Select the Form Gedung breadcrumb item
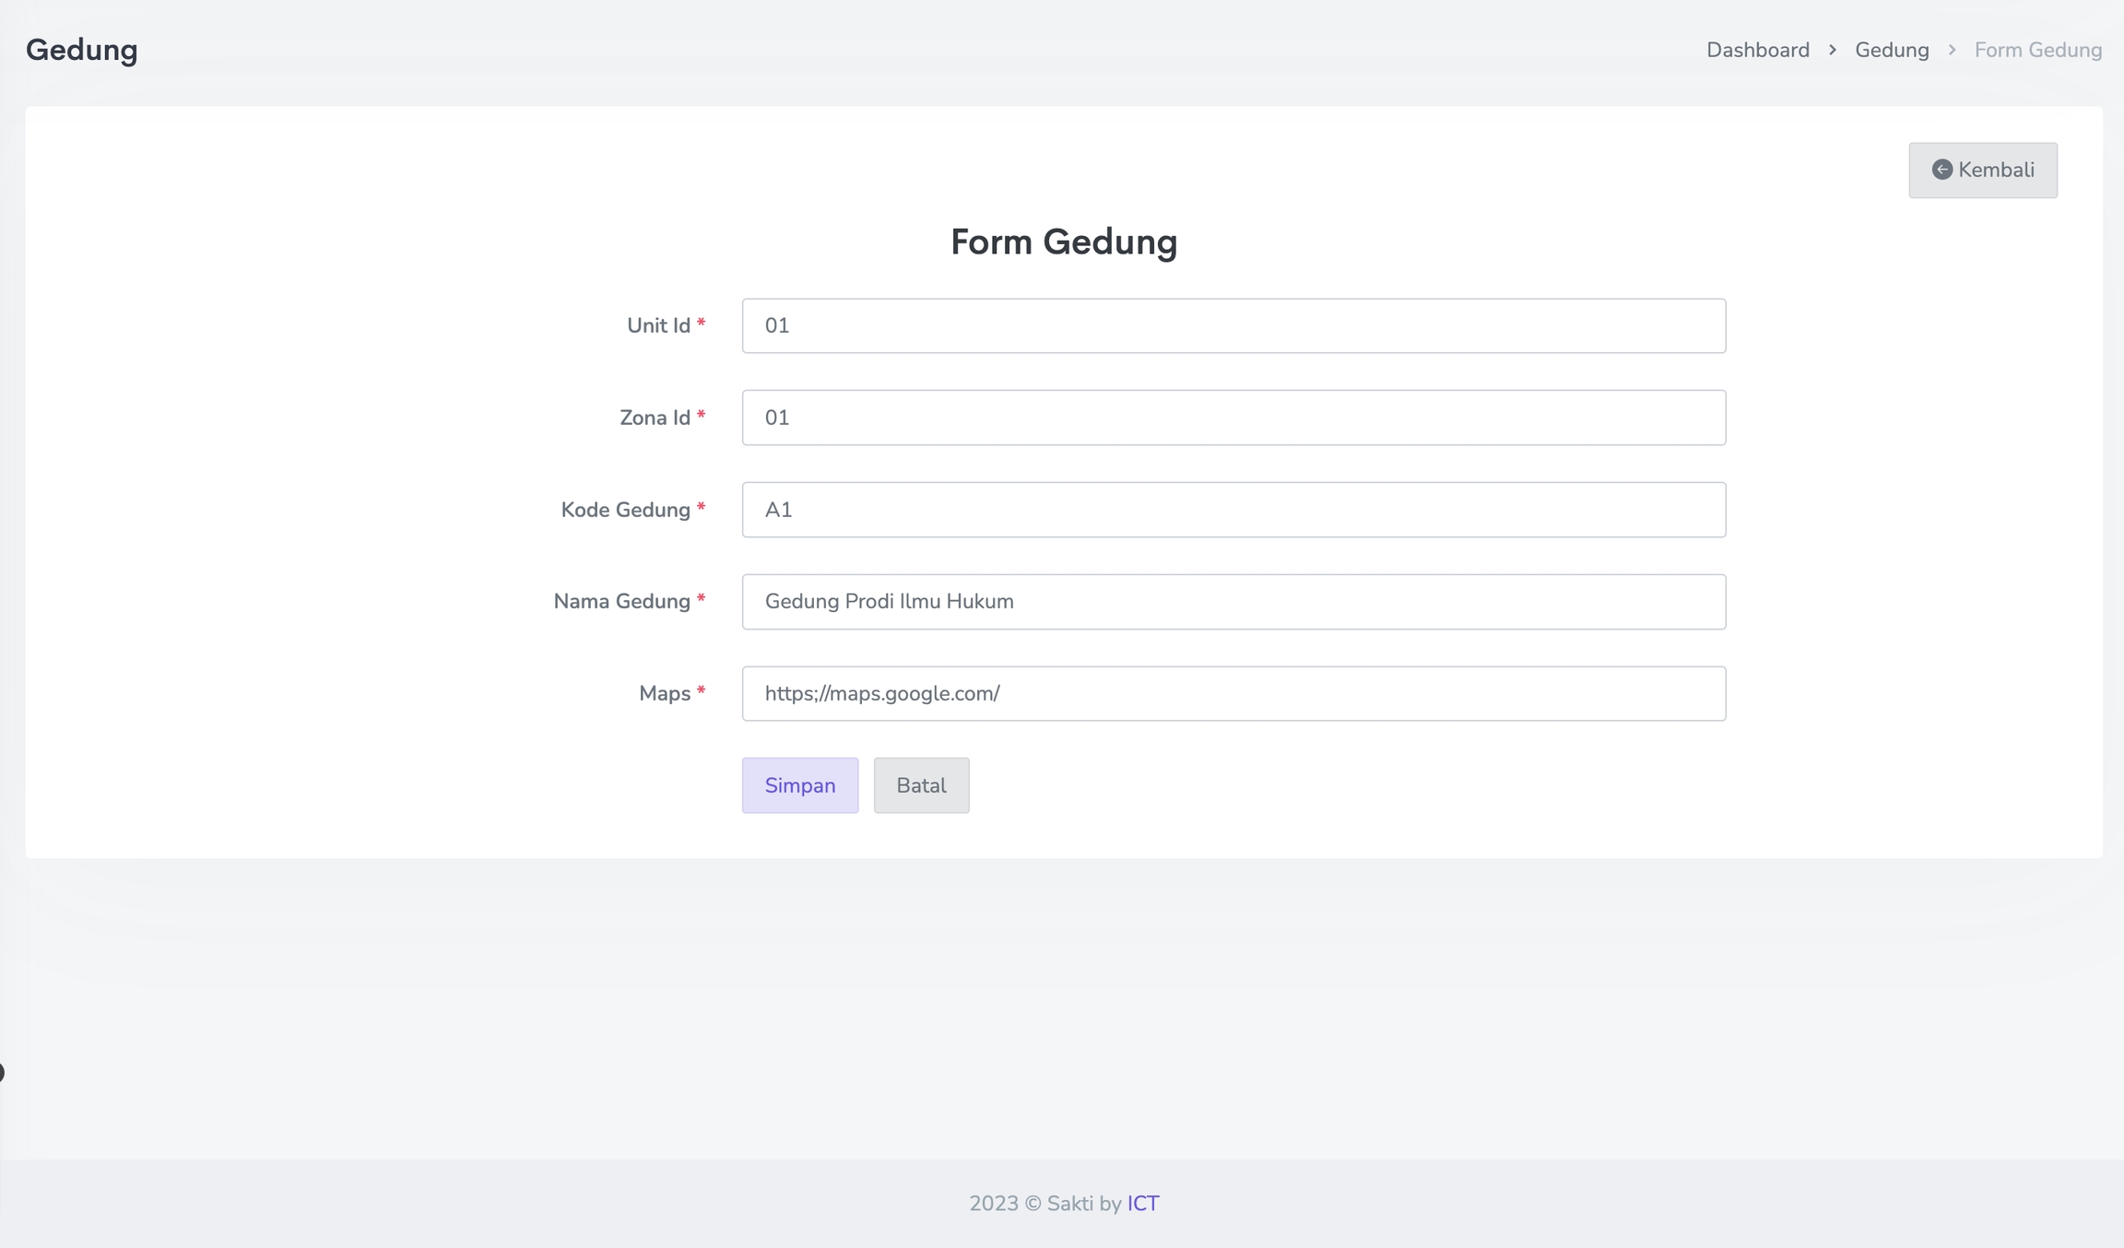 2037,50
